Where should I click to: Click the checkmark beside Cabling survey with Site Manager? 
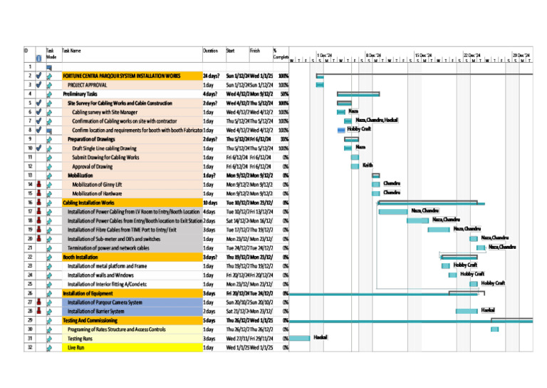click(x=38, y=112)
